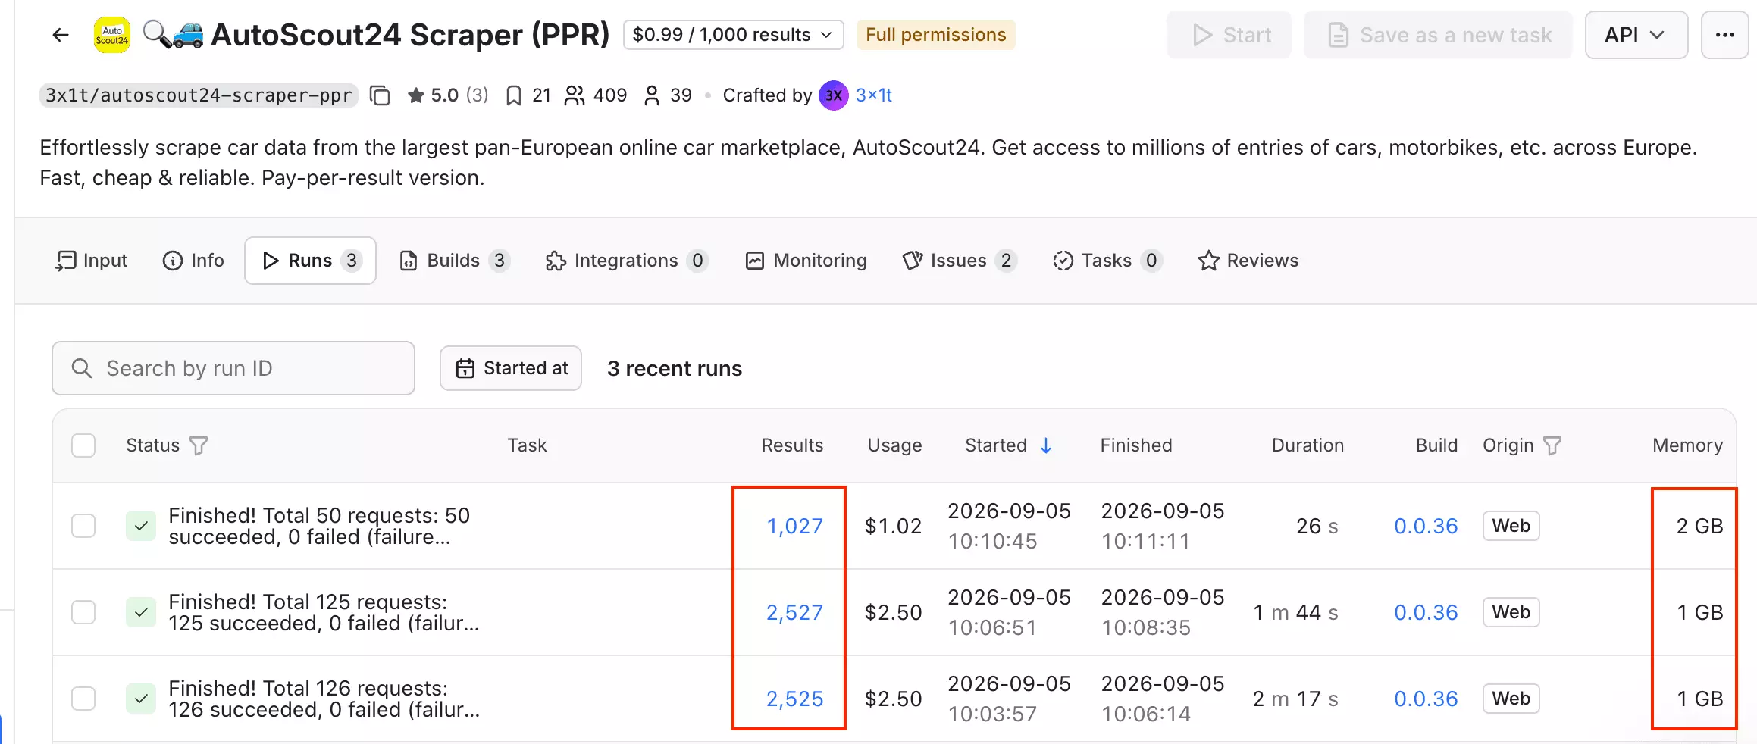Switch to the Info tab
Screen dimensions: 1757x744
click(193, 261)
